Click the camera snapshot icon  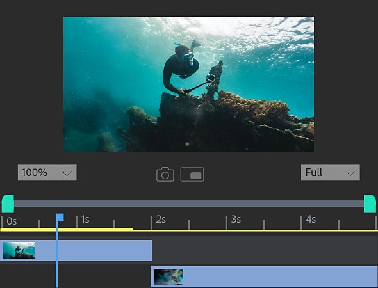pyautogui.click(x=165, y=174)
